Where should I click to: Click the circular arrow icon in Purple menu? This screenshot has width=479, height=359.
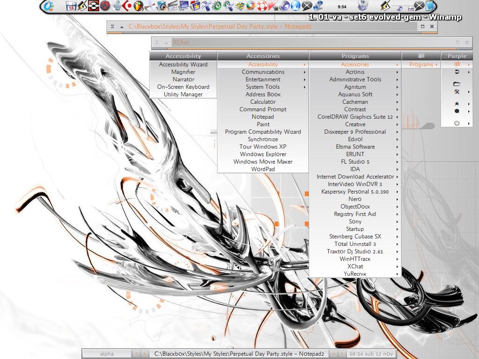457,72
